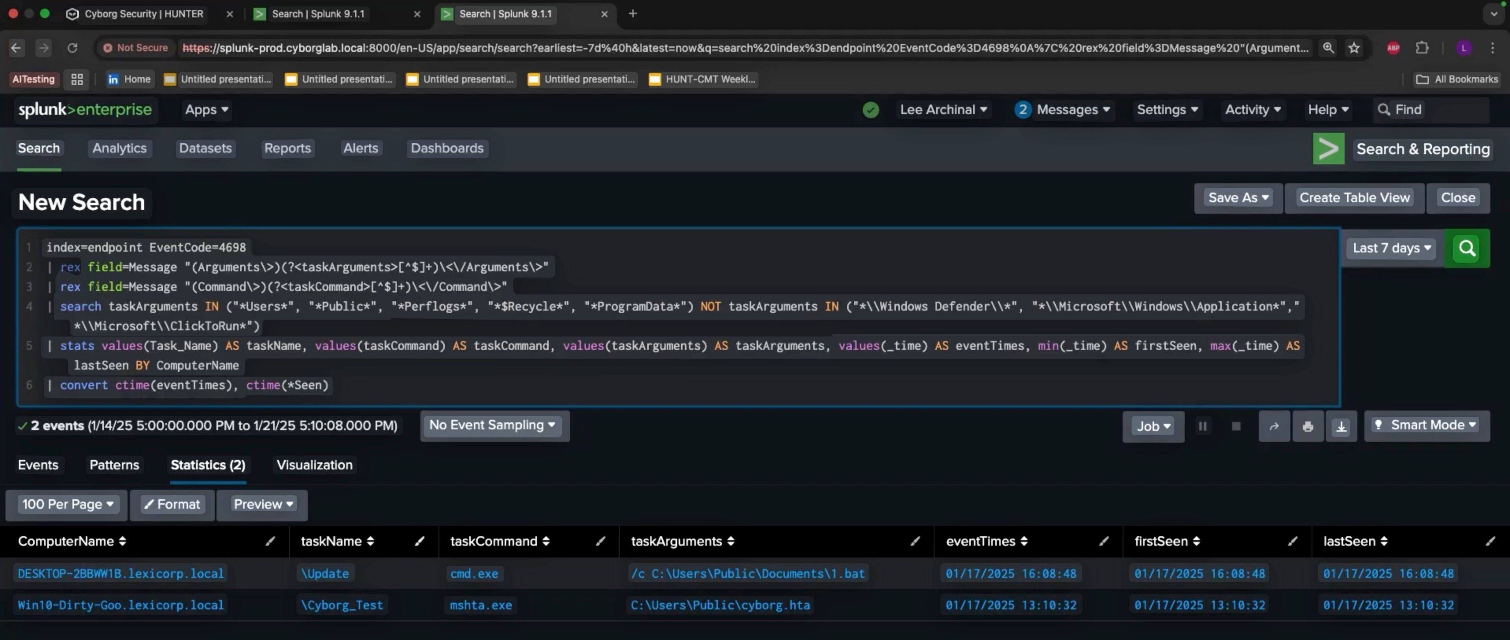The height and width of the screenshot is (640, 1510).
Task: Edit the taskArguments column pencil icon
Action: [x=916, y=541]
